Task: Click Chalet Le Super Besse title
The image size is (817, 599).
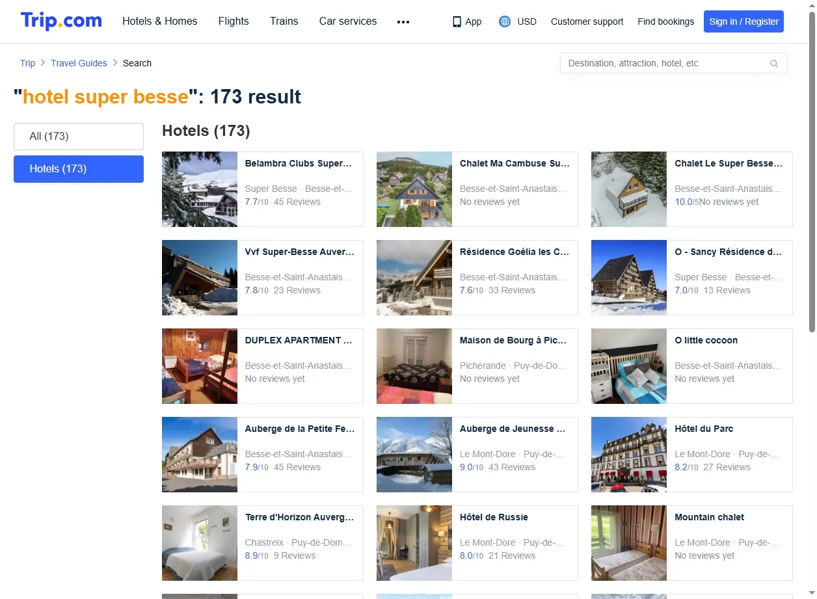Action: pos(729,164)
